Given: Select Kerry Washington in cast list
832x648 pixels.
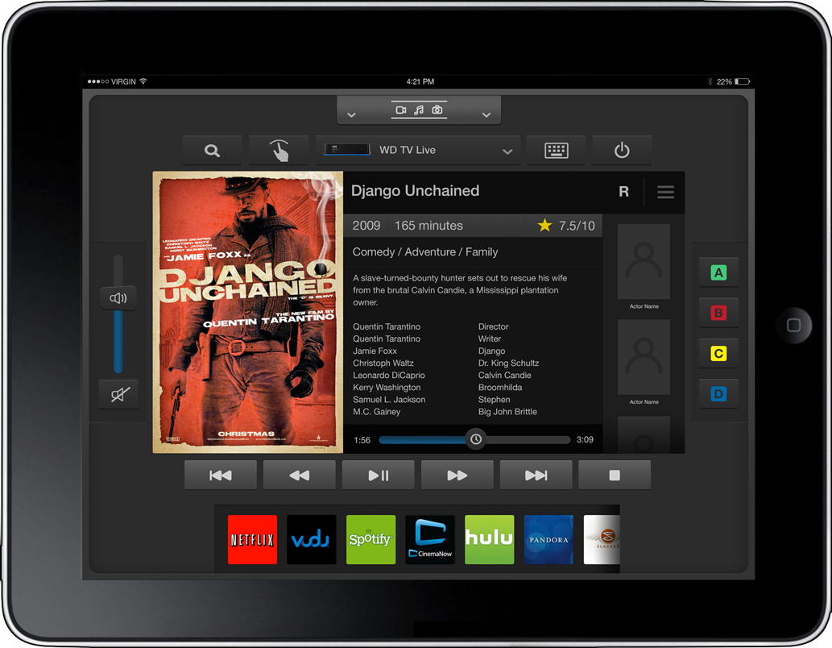Looking at the screenshot, I should click(387, 388).
